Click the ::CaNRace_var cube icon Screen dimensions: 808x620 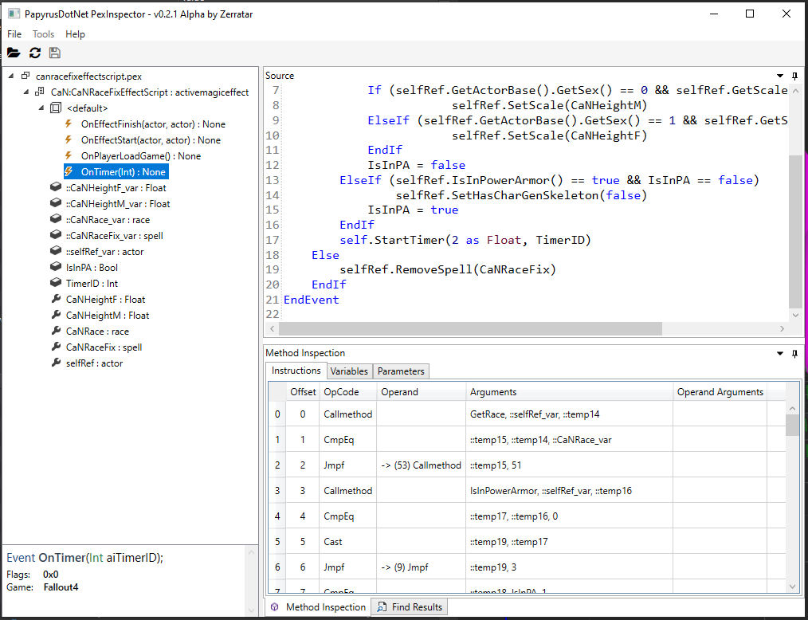pos(56,220)
